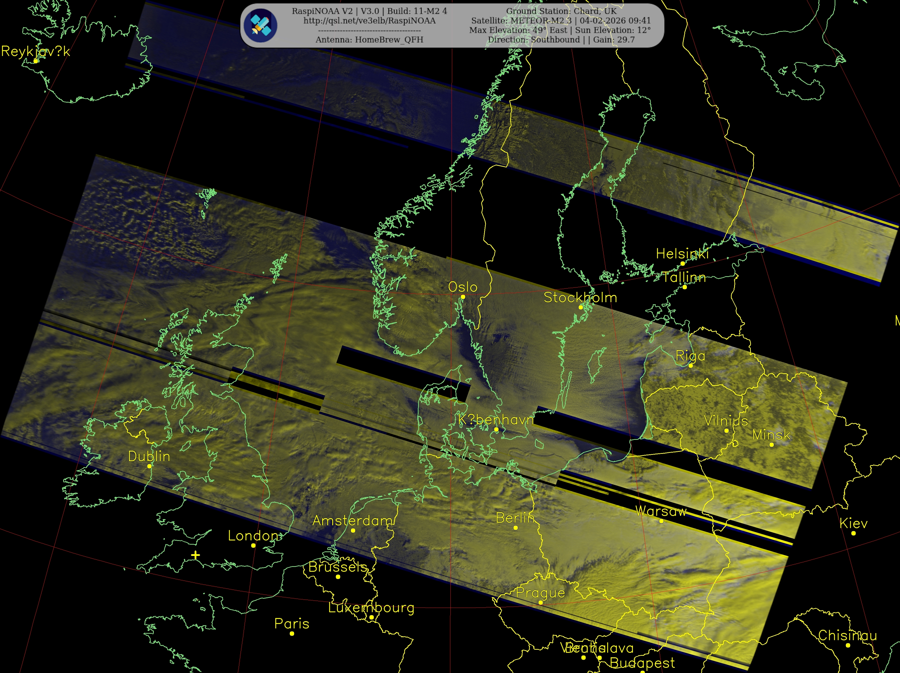
Task: Click the yellow dot marking Oslo
Action: [x=463, y=297]
